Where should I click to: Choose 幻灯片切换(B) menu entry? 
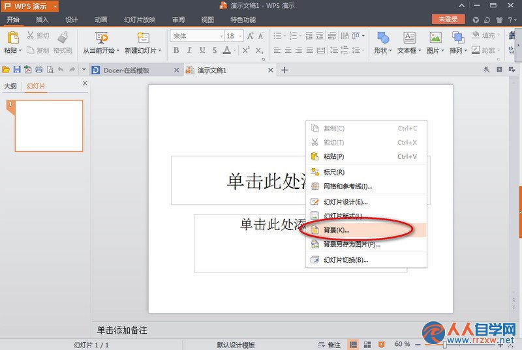[x=366, y=260]
